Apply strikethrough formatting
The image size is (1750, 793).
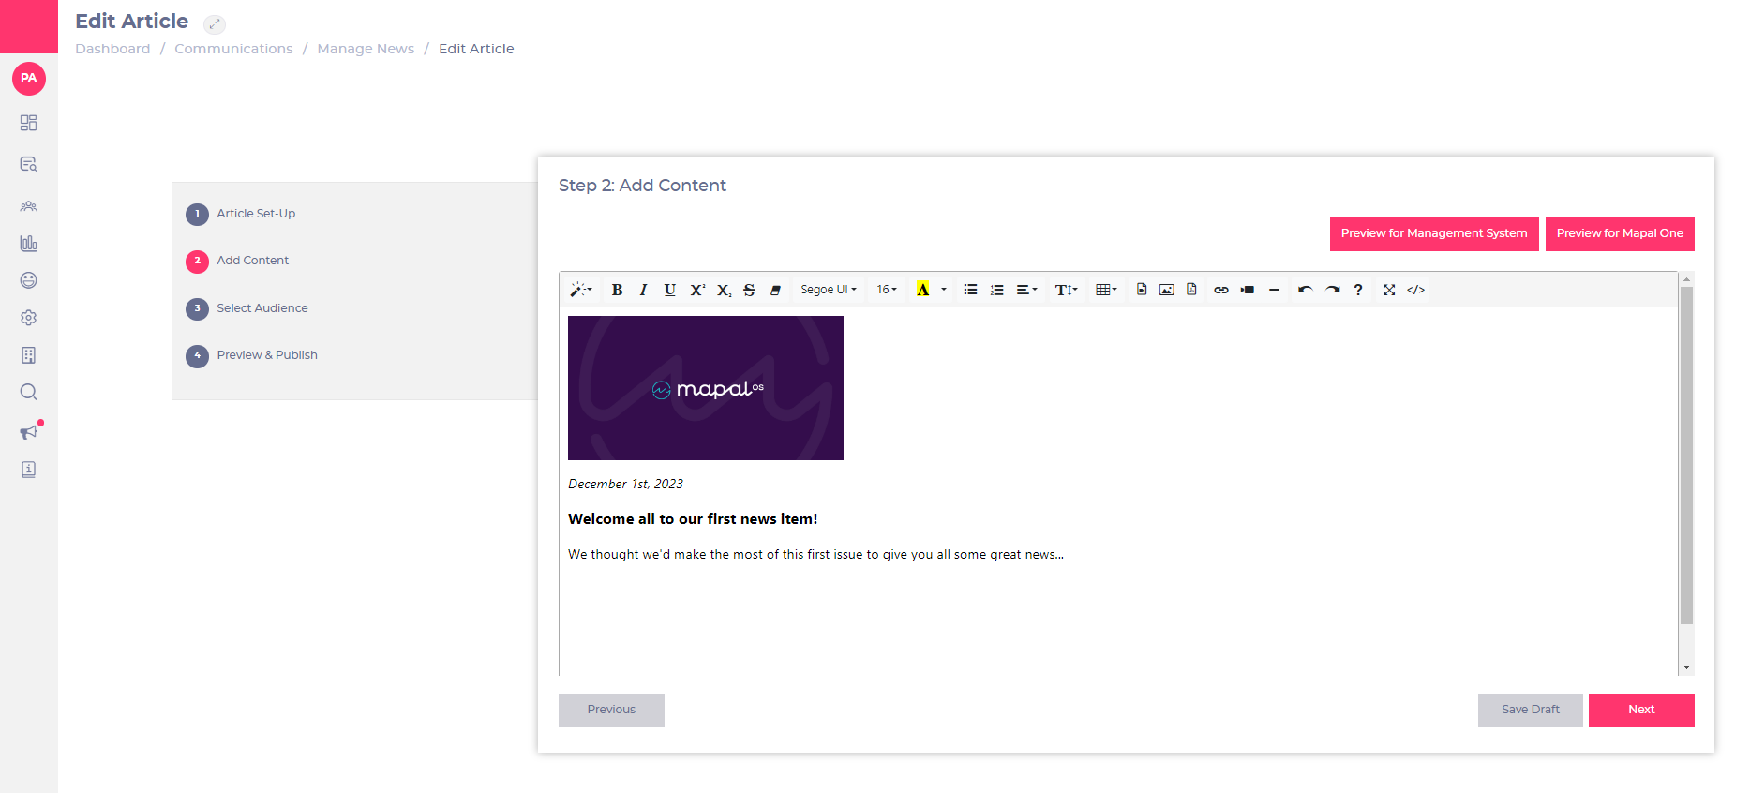(x=749, y=290)
